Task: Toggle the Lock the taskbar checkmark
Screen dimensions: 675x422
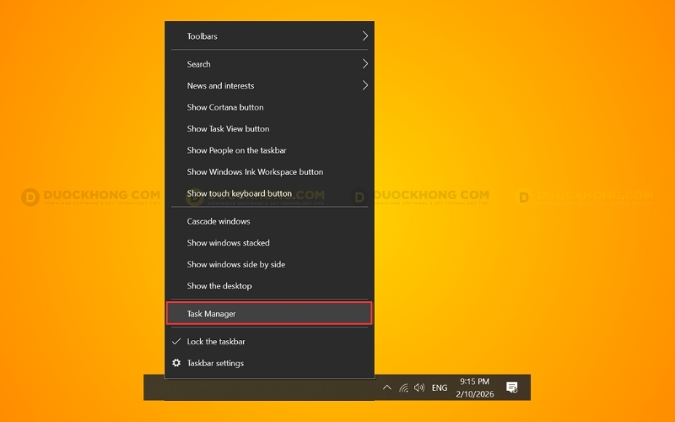Action: point(176,342)
